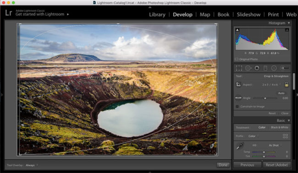Switch to the Map module
This screenshot has width=298, height=173.
[205, 15]
